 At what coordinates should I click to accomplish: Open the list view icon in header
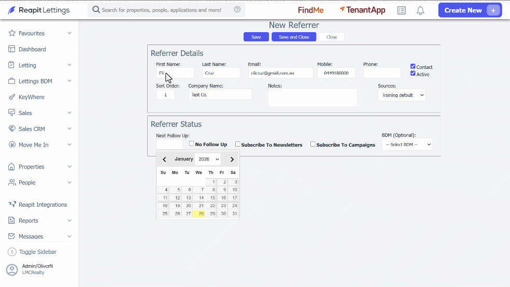(401, 10)
